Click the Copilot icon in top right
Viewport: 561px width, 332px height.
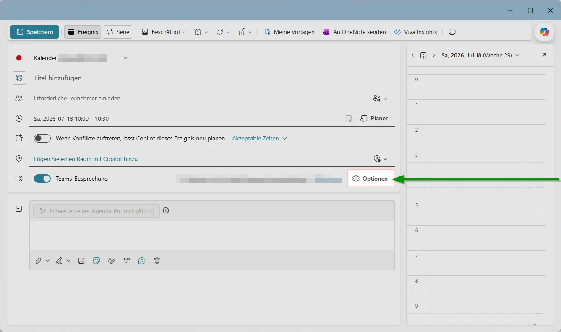pos(544,32)
